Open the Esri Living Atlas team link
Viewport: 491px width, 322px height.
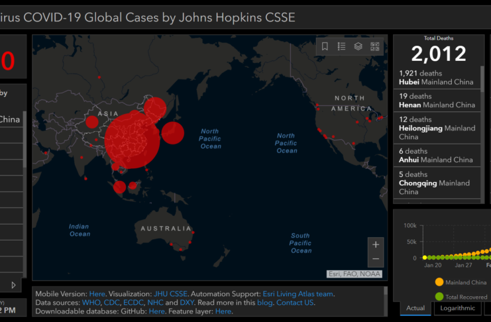[298, 294]
